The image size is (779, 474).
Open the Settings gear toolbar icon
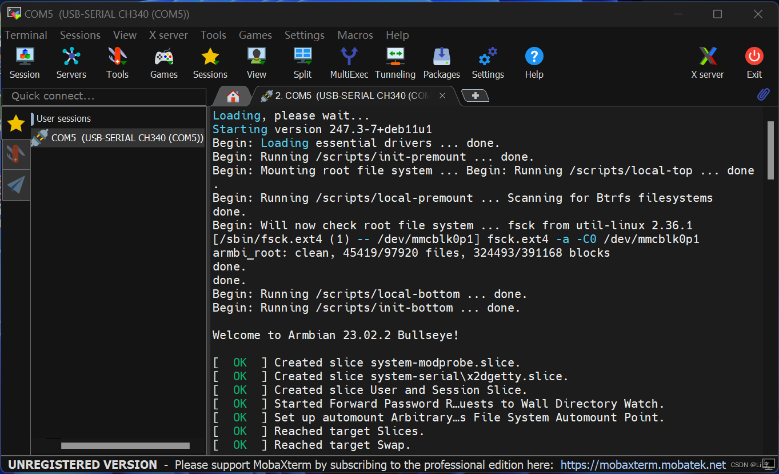(488, 63)
